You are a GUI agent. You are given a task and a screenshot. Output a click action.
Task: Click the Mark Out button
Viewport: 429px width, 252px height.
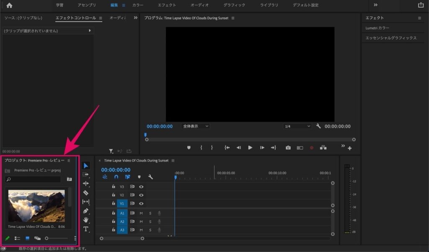(x=212, y=148)
